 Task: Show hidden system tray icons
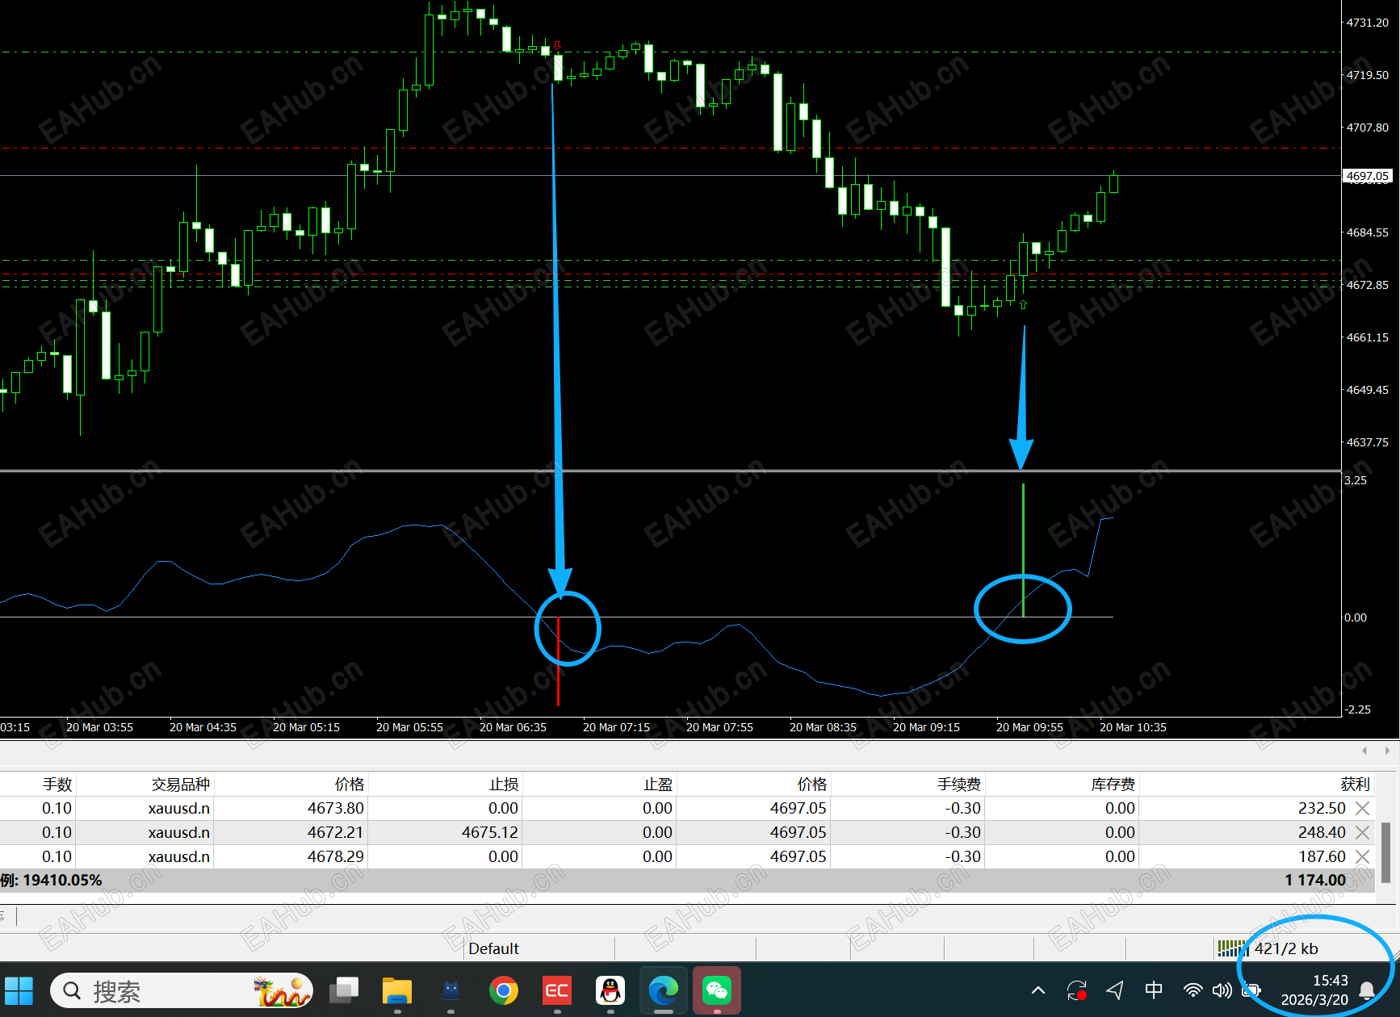pos(1038,990)
